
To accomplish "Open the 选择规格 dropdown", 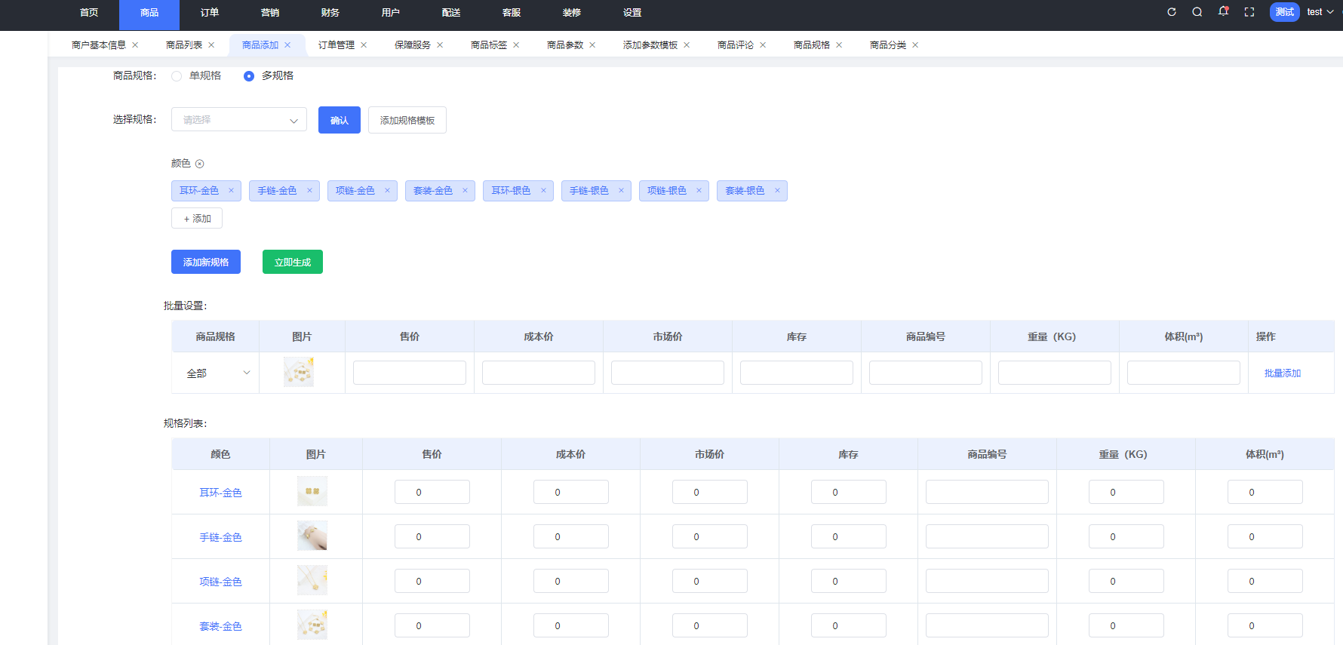I will click(x=239, y=120).
